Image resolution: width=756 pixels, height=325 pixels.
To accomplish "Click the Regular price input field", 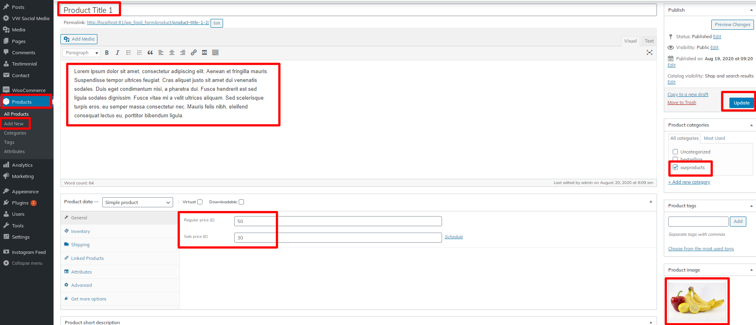I will click(x=338, y=221).
